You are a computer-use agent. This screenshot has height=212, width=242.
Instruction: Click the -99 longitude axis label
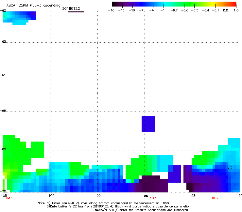[x=97, y=196]
